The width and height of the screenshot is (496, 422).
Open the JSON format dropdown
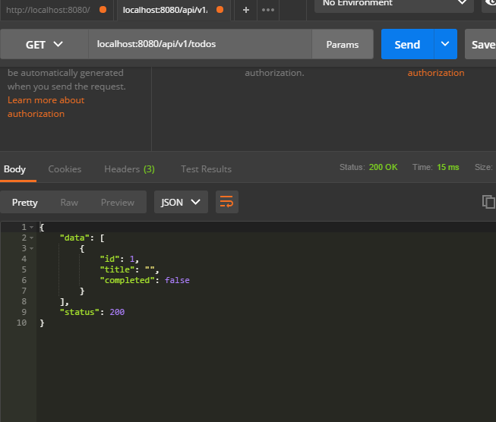tap(181, 202)
